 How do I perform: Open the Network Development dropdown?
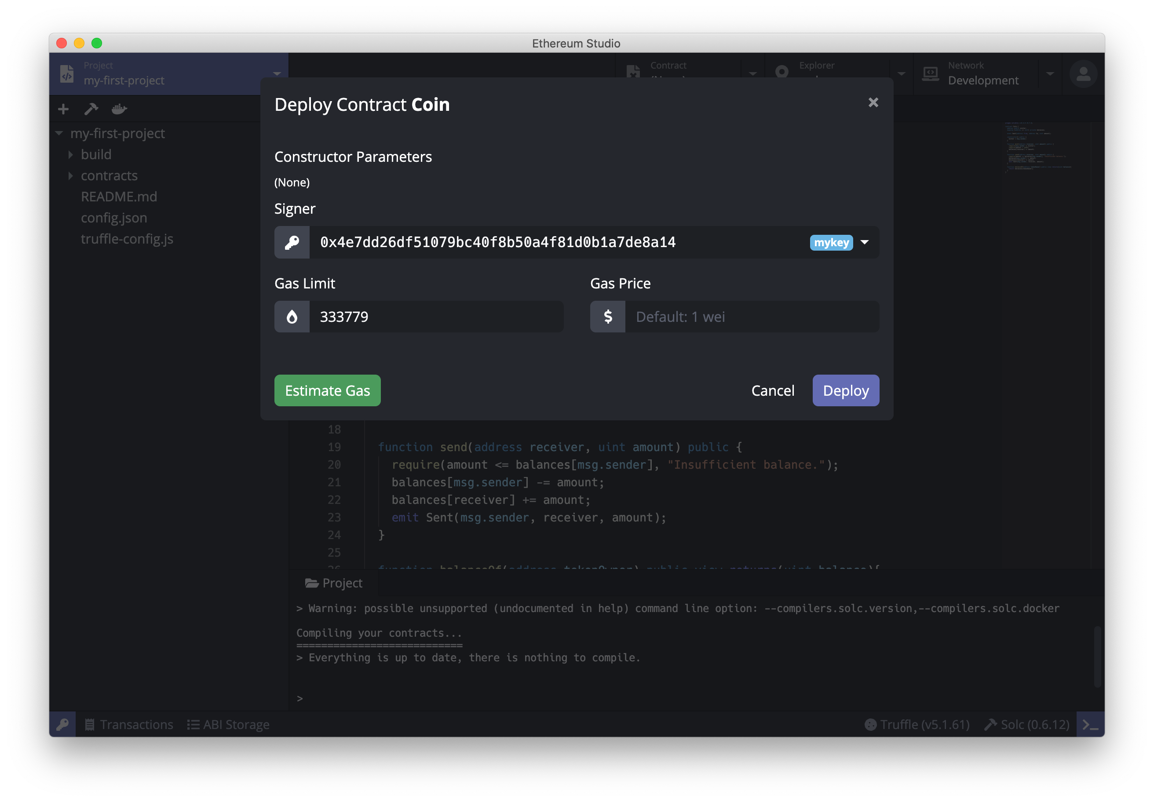pyautogui.click(x=1049, y=74)
